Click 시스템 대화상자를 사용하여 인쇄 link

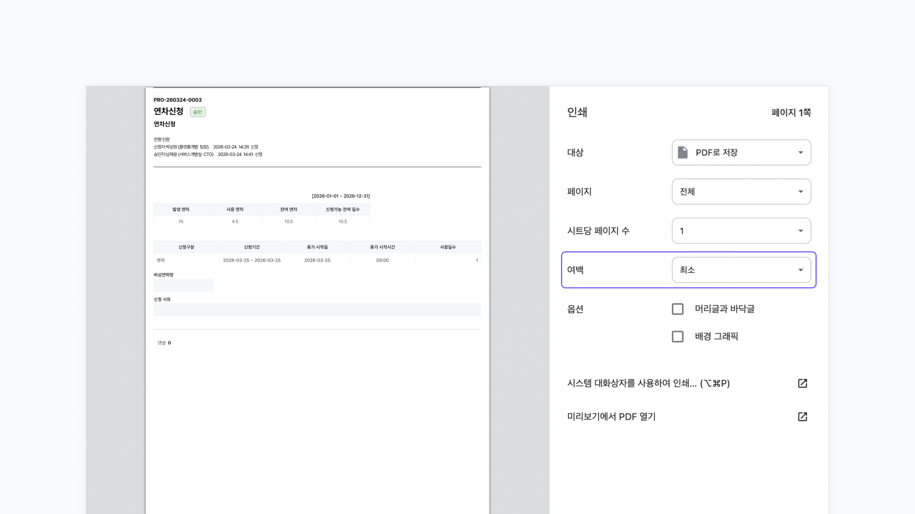click(x=648, y=383)
